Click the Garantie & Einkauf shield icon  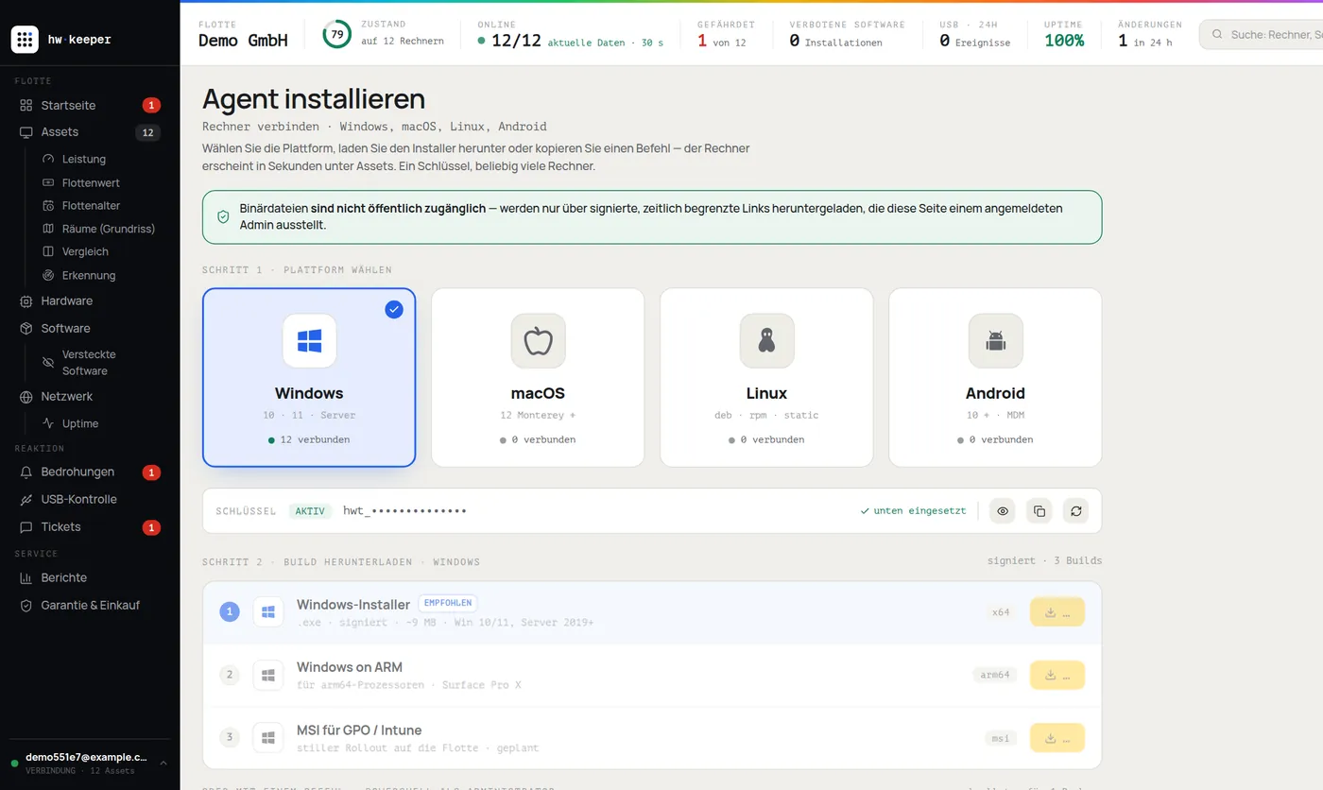[x=26, y=605]
